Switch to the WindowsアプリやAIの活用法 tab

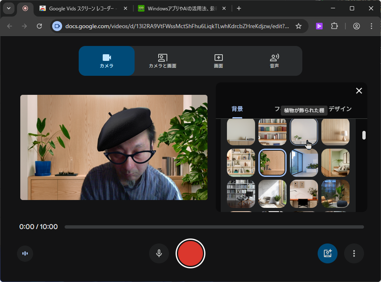182,9
